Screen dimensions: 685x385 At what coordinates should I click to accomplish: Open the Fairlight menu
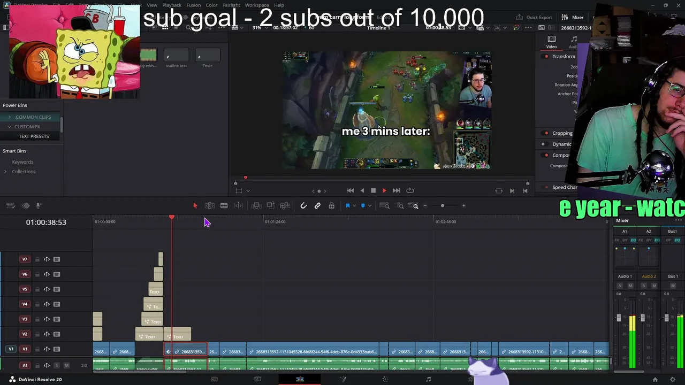[x=231, y=5]
